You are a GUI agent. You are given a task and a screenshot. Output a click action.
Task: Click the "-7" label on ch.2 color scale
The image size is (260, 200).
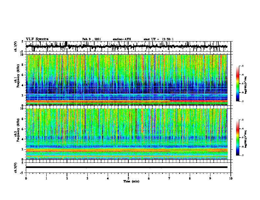click(x=242, y=155)
